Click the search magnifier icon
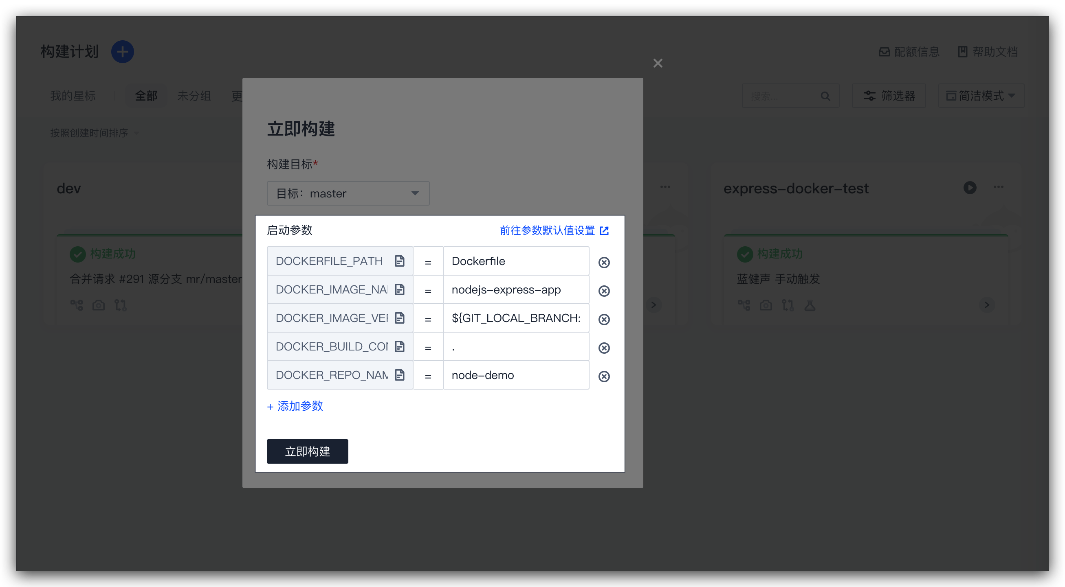The image size is (1065, 587). tap(825, 96)
